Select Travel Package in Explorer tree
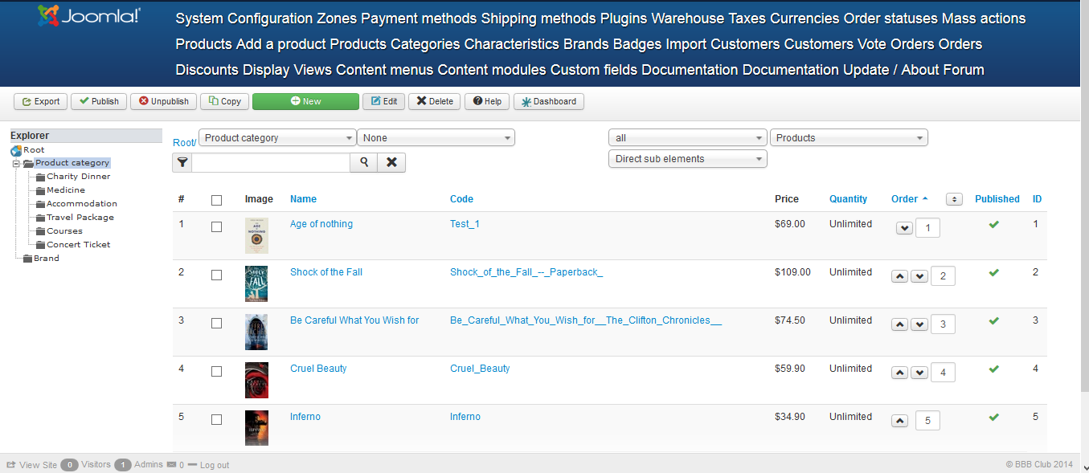 point(80,218)
